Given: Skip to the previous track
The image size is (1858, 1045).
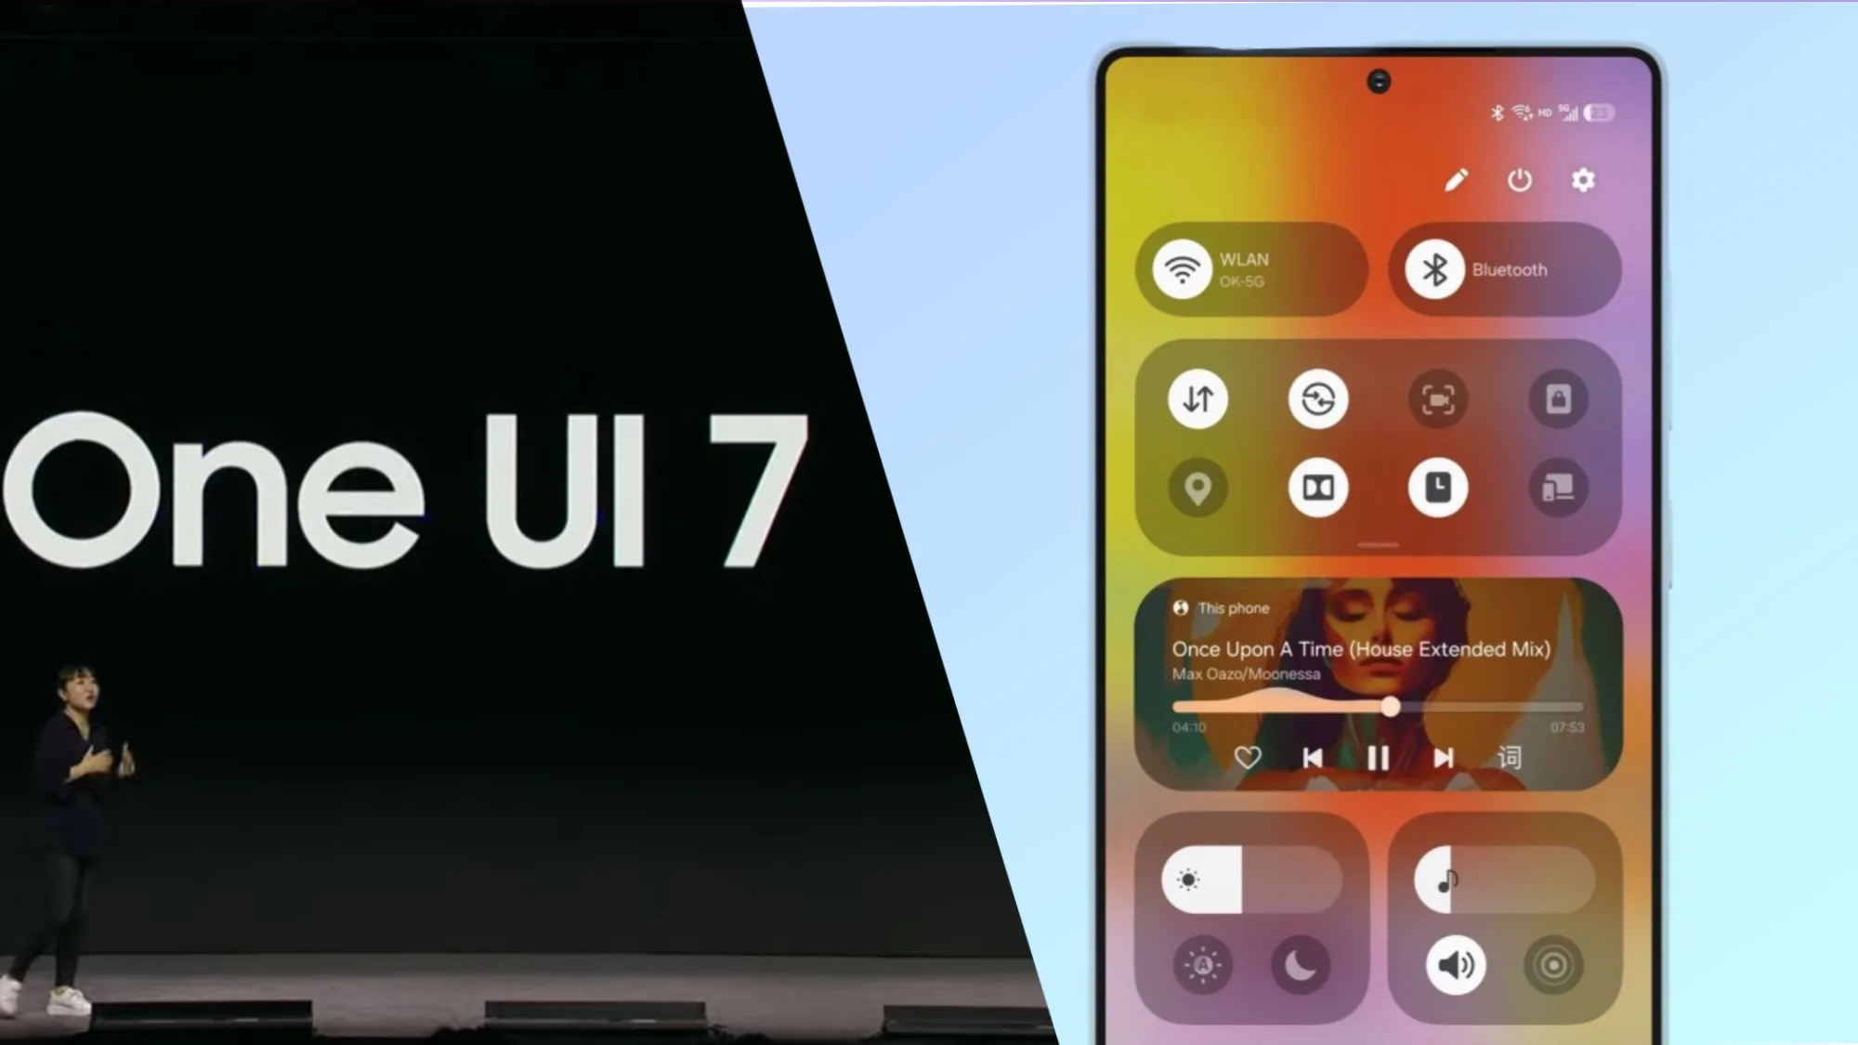Looking at the screenshot, I should [x=1315, y=758].
